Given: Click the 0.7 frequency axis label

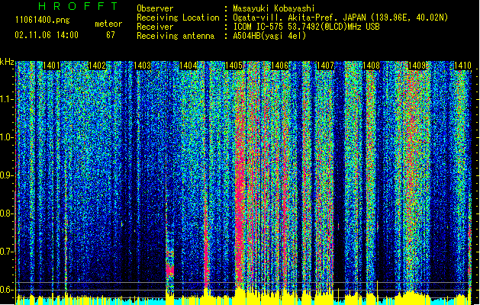Looking at the screenshot, I should point(7,252).
